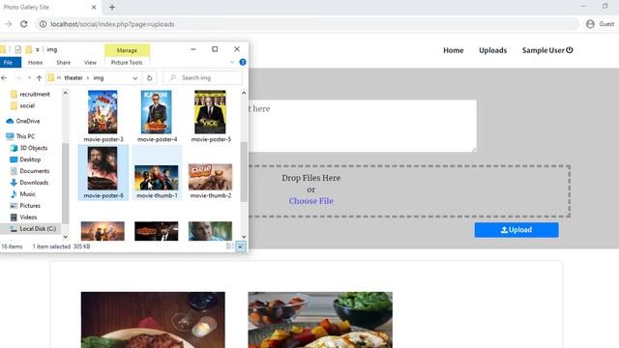
Task: Open the roasted vegetables gallery photo
Action: click(x=320, y=320)
